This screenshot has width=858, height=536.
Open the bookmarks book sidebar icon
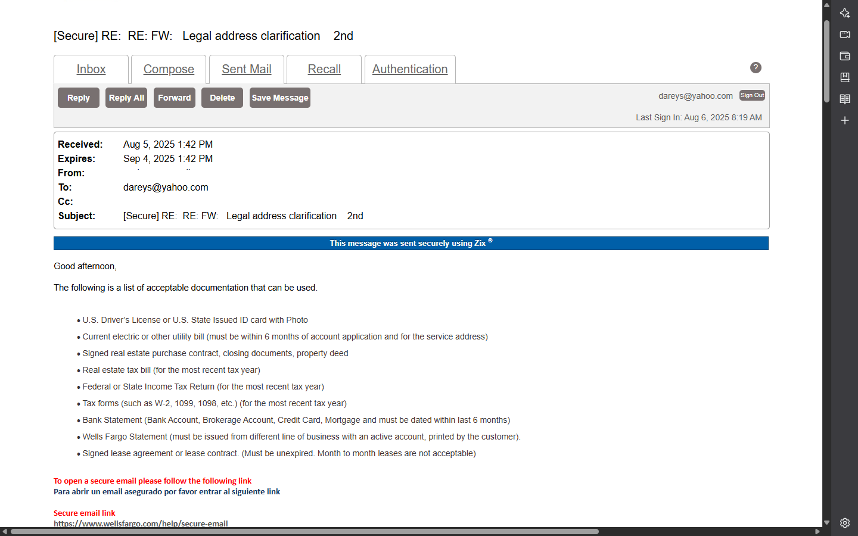pyautogui.click(x=845, y=77)
